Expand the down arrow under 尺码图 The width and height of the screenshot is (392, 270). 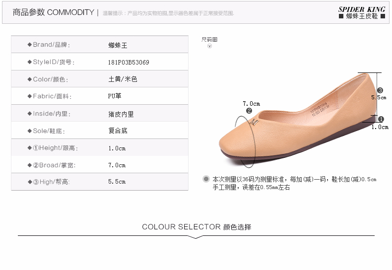(x=209, y=46)
